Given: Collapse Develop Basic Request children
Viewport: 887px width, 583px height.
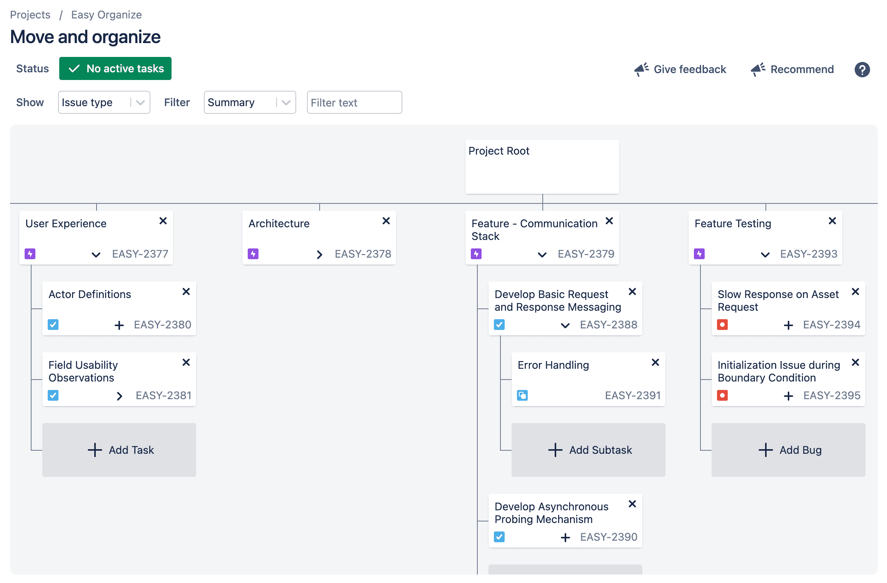Looking at the screenshot, I should (x=565, y=325).
